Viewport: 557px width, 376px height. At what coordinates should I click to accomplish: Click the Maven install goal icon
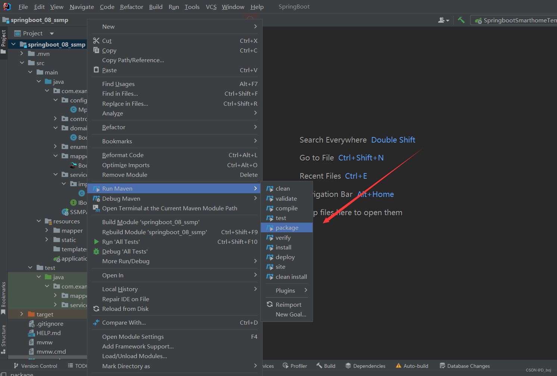pyautogui.click(x=270, y=248)
